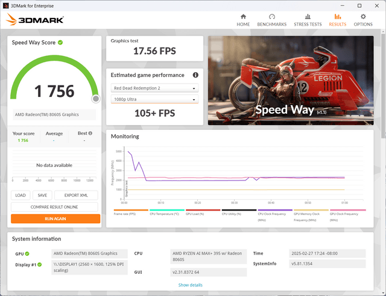This screenshot has width=386, height=296.
Task: Click the SystemInfo version v5.81.1354 field
Action: coord(327,264)
